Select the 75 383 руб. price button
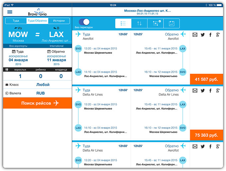The image size is (226, 171). pos(206,135)
